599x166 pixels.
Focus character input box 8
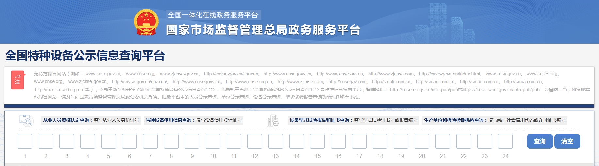171,141
